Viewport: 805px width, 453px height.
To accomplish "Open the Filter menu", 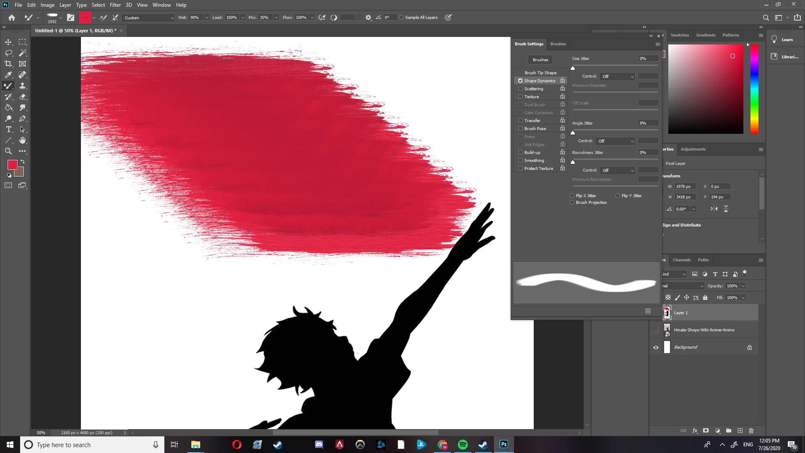I will tap(115, 5).
